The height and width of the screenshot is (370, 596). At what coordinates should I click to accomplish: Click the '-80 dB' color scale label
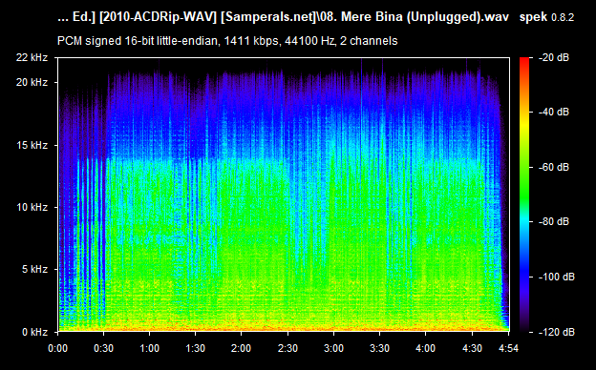pyautogui.click(x=554, y=221)
